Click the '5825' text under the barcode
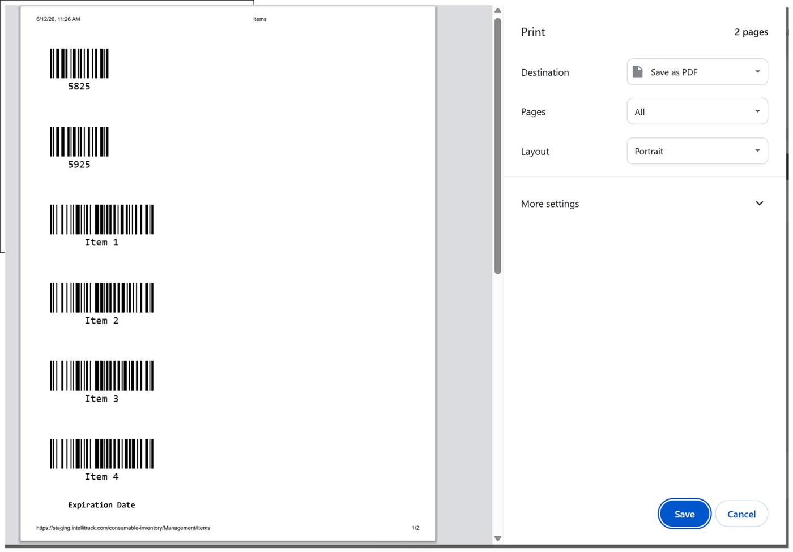 coord(79,87)
